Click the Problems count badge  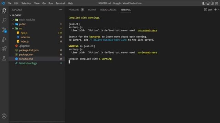click(x=82, y=10)
